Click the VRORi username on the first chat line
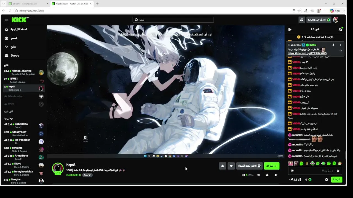 coord(296,62)
